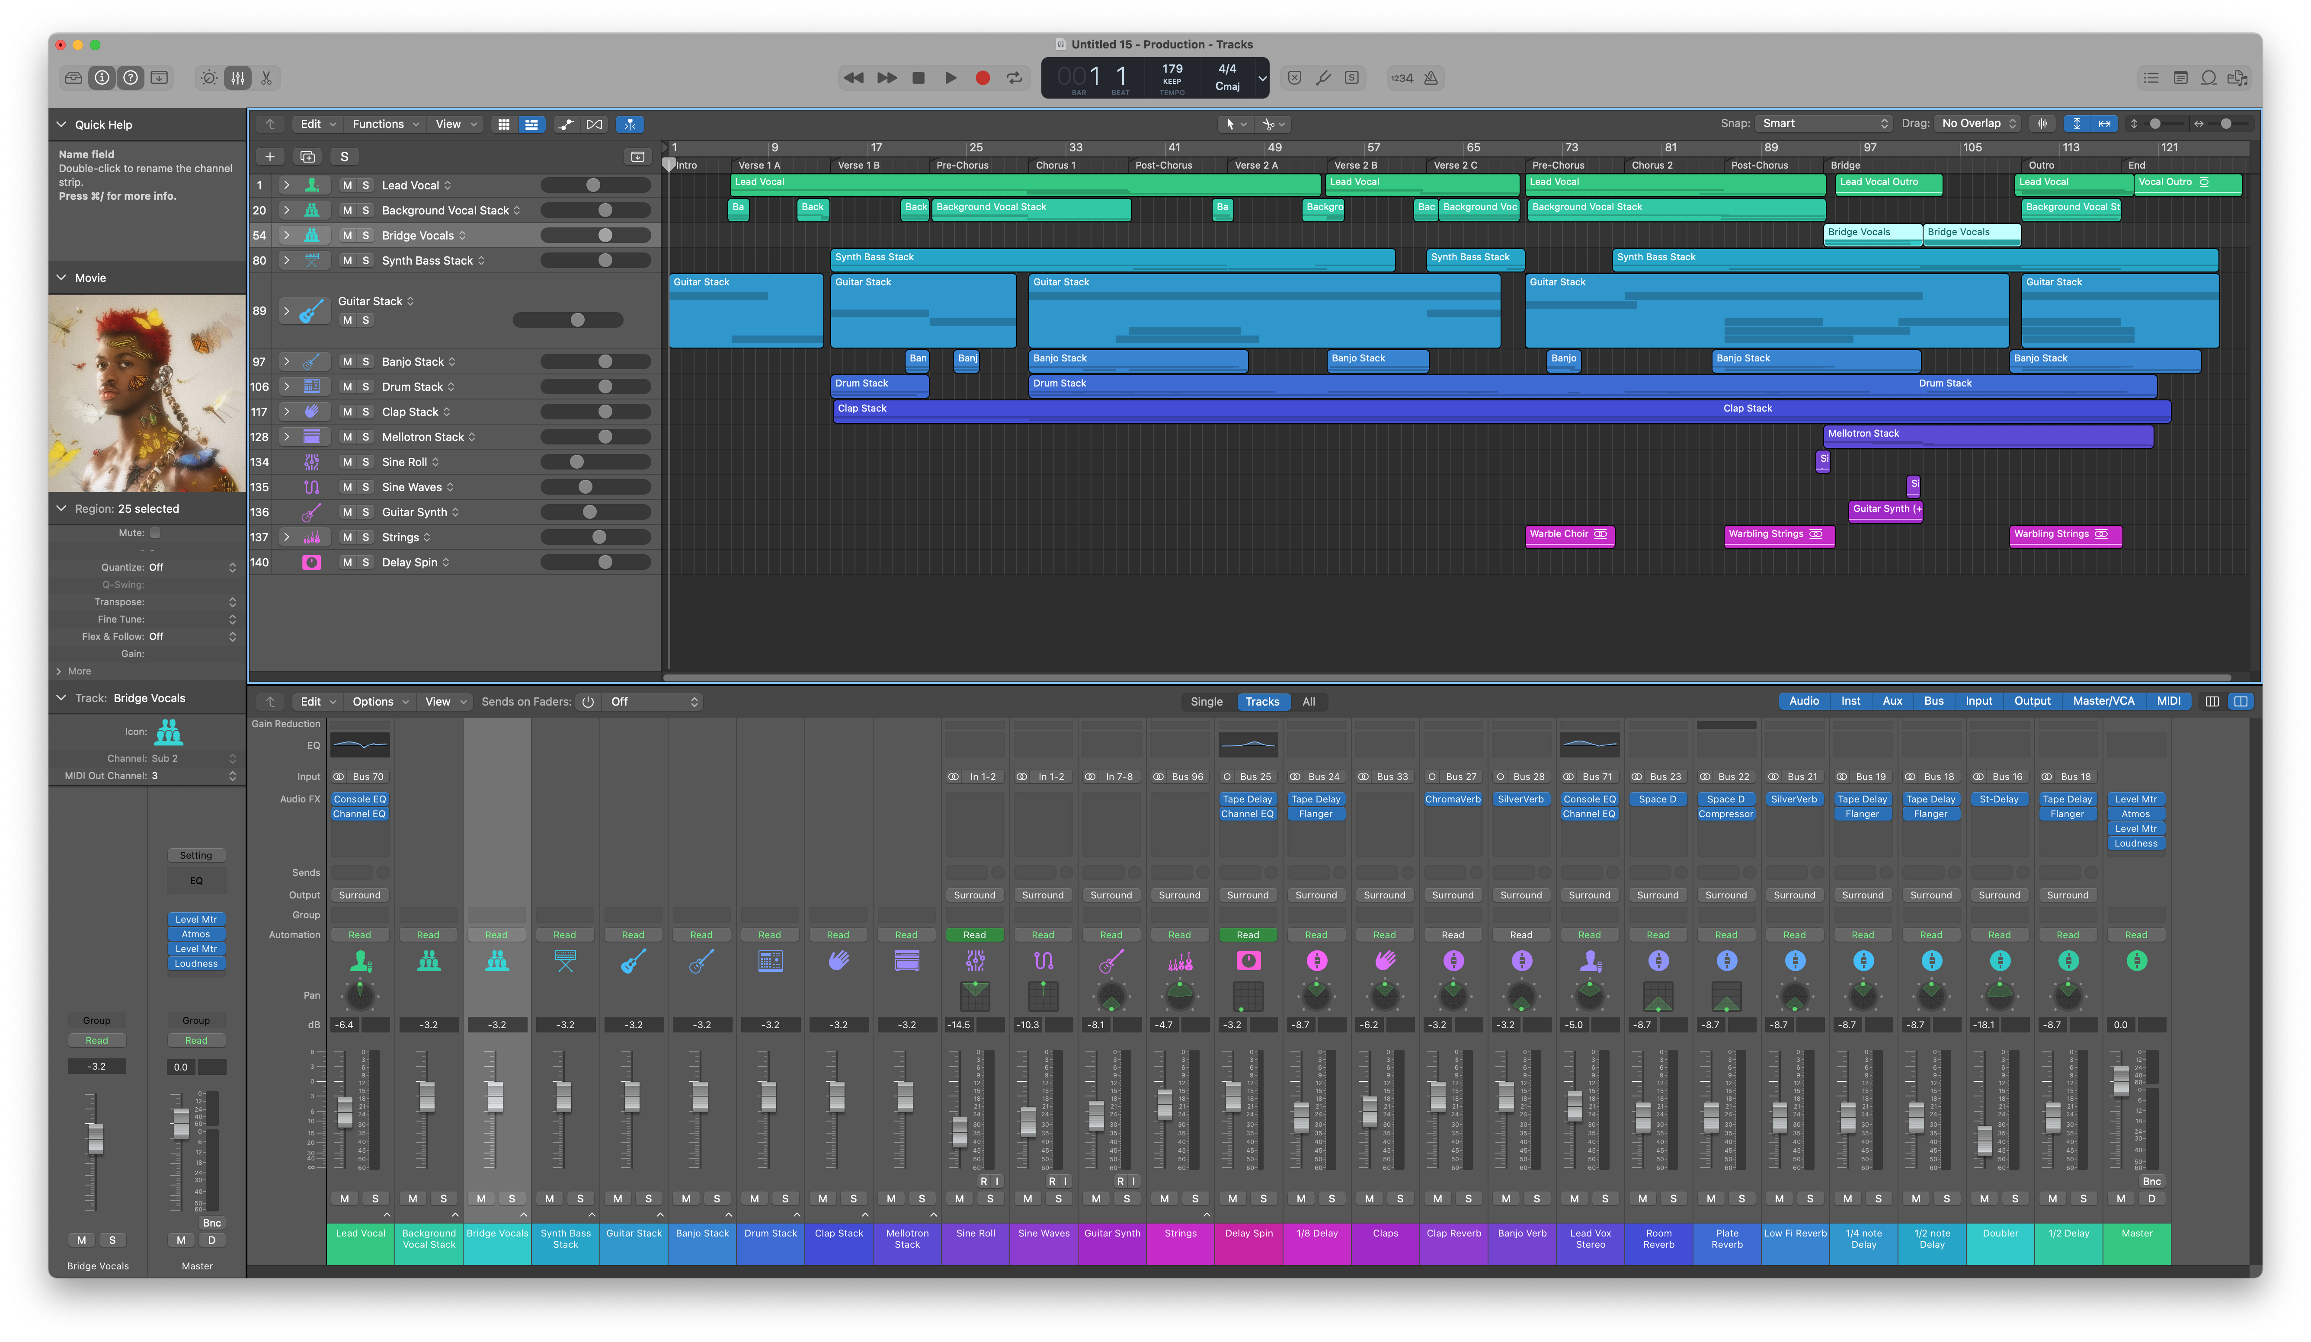The height and width of the screenshot is (1342, 2311).
Task: Open Editors scissors icon
Action: click(267, 78)
